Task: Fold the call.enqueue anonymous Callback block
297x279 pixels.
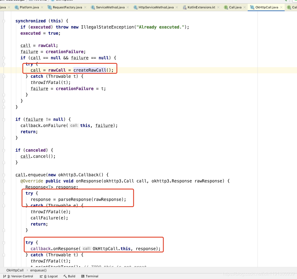Action: [4, 175]
